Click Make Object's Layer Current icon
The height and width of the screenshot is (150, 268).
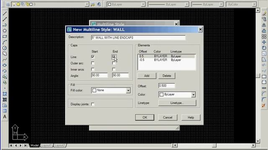pos(93,4)
